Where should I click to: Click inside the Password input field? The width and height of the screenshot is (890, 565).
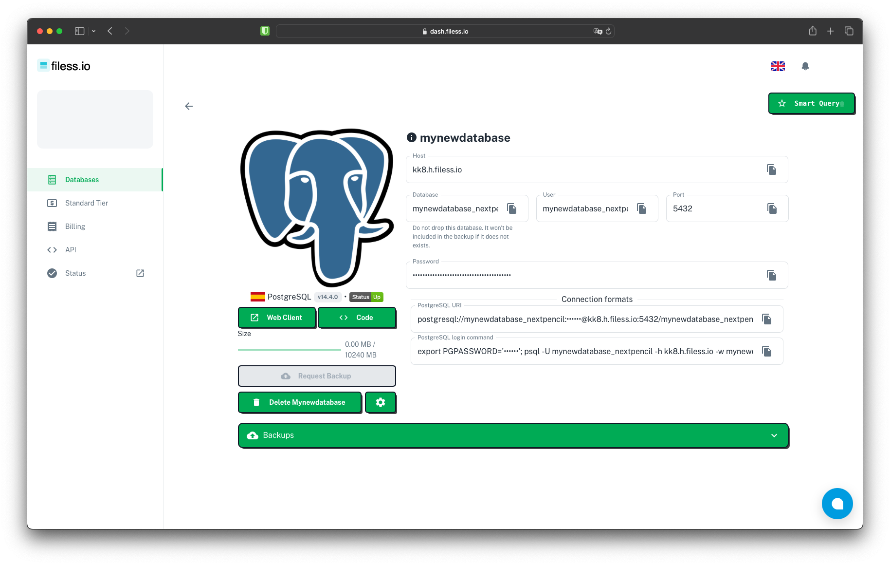pyautogui.click(x=584, y=275)
